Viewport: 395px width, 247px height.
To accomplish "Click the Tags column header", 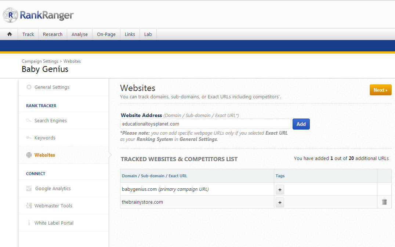I will (280, 176).
